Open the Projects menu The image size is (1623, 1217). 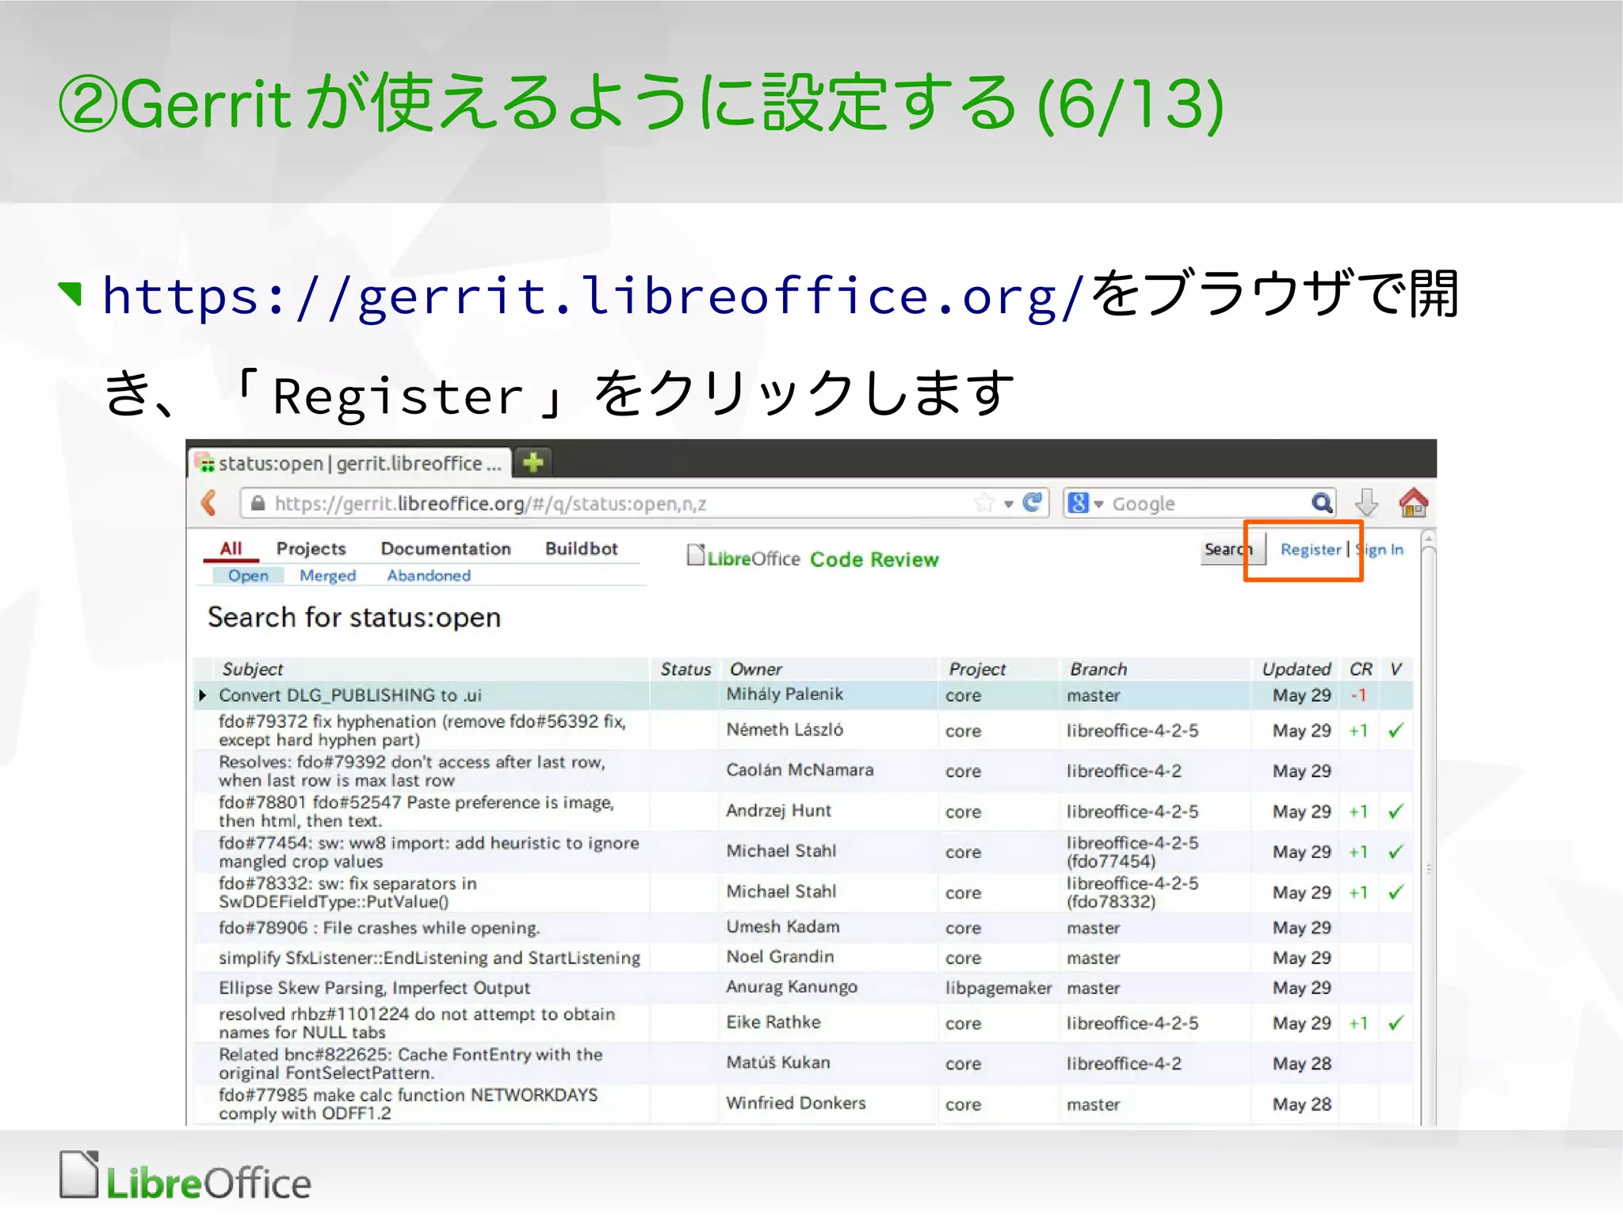coord(311,549)
